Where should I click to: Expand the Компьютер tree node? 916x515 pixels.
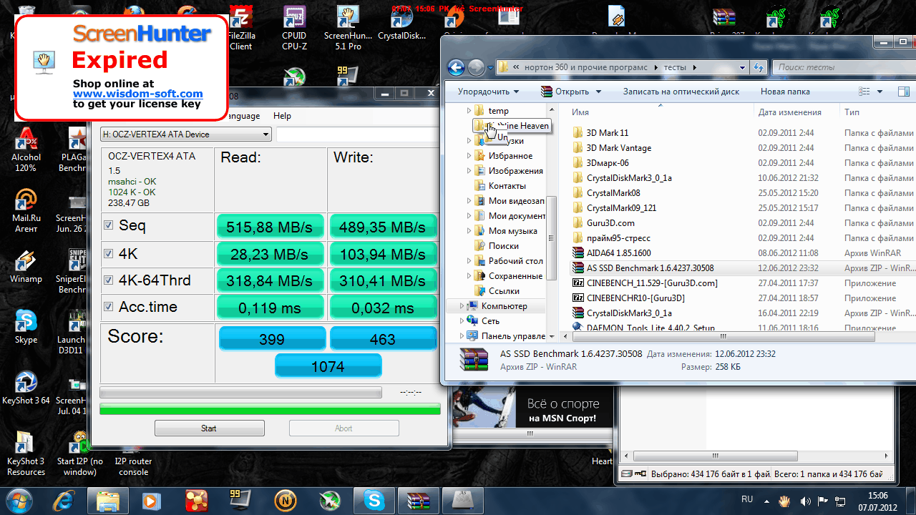pos(462,306)
